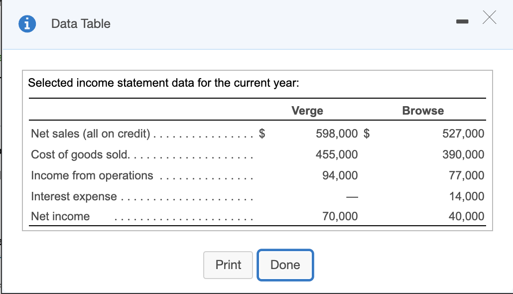The image size is (513, 294).
Task: Click the Interest expense row label
Action: (74, 196)
